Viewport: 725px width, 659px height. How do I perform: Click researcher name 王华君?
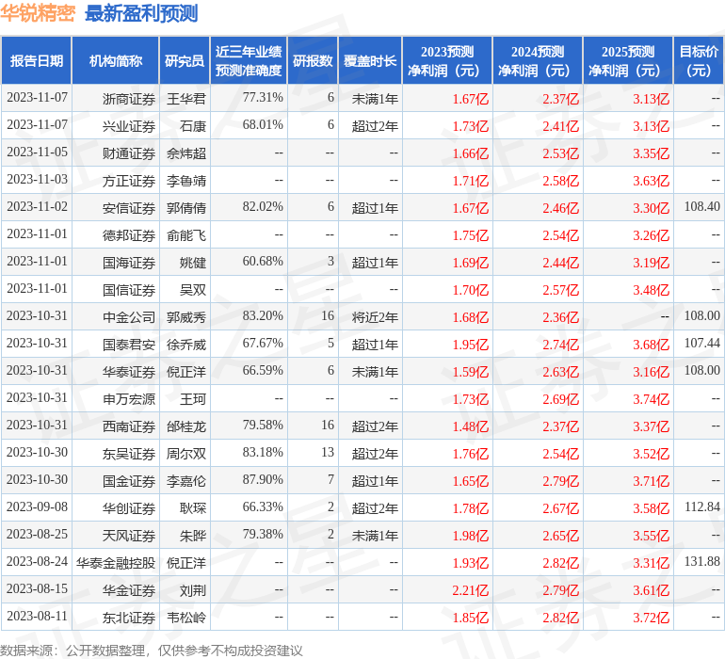pyautogui.click(x=186, y=99)
